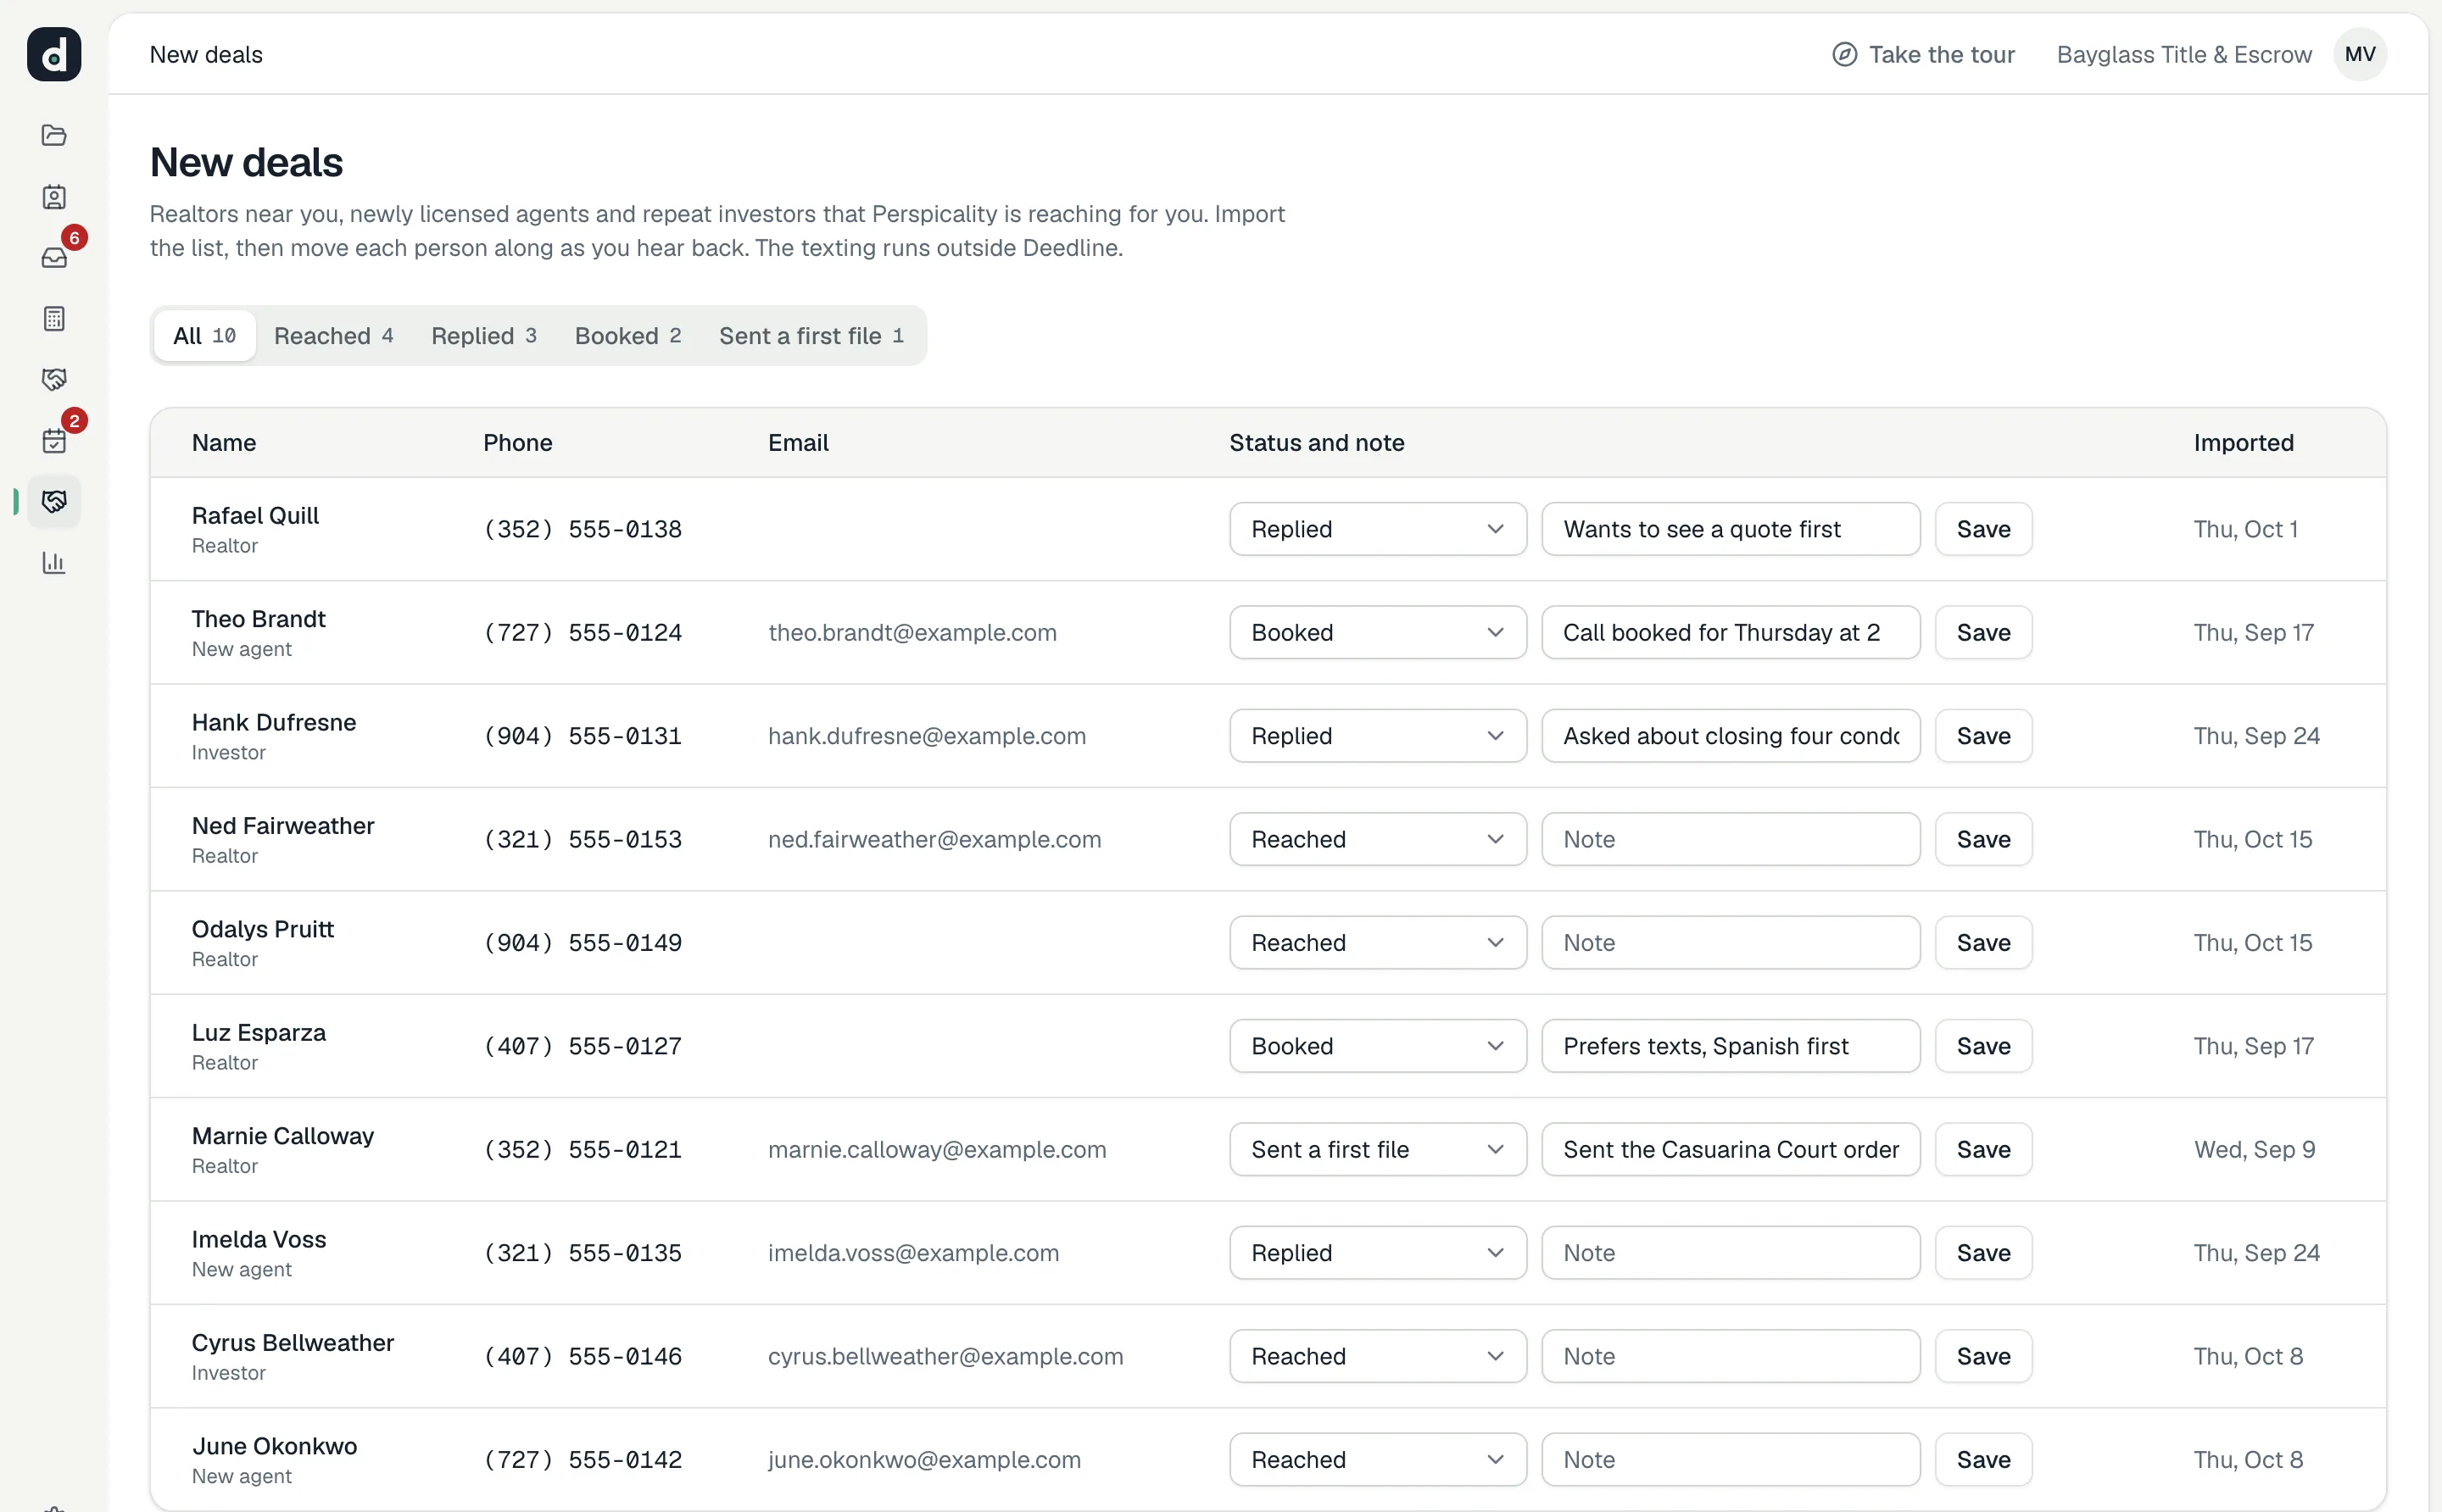Click the Bayglass Title & Escrow label
The height and width of the screenshot is (1512, 2442).
[x=2184, y=55]
